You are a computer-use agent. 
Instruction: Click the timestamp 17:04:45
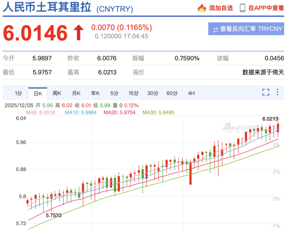(136, 36)
